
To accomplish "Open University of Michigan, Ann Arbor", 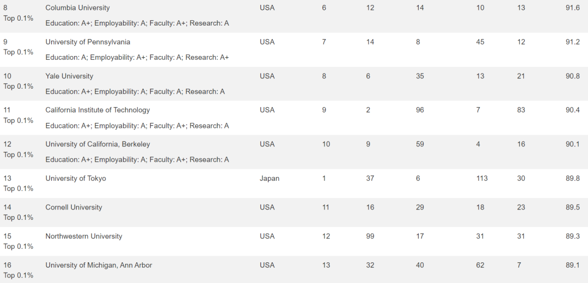I will tap(99, 266).
